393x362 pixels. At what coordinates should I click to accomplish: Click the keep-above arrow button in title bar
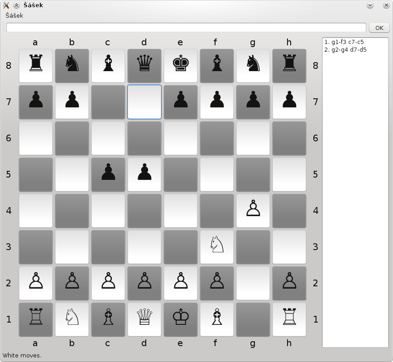(16, 5)
